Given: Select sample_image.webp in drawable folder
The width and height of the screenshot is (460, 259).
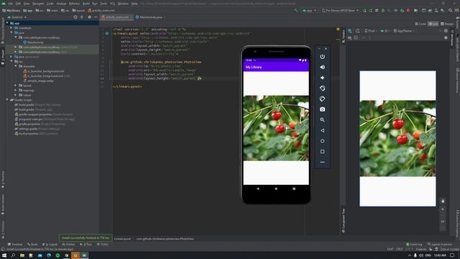Looking at the screenshot, I should [x=38, y=81].
